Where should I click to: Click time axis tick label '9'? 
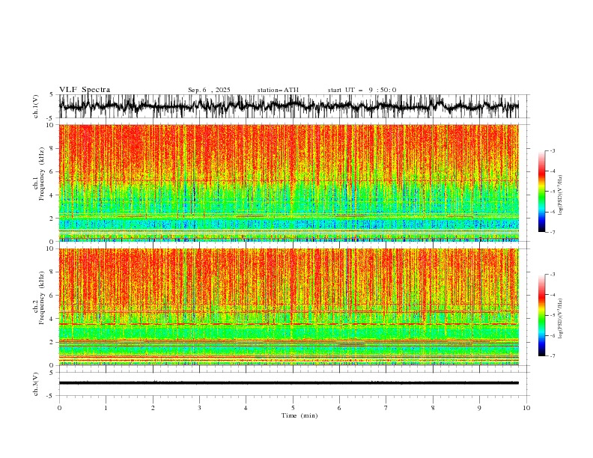coord(479,408)
